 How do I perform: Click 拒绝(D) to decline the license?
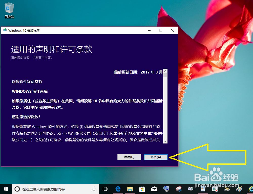tap(129, 157)
